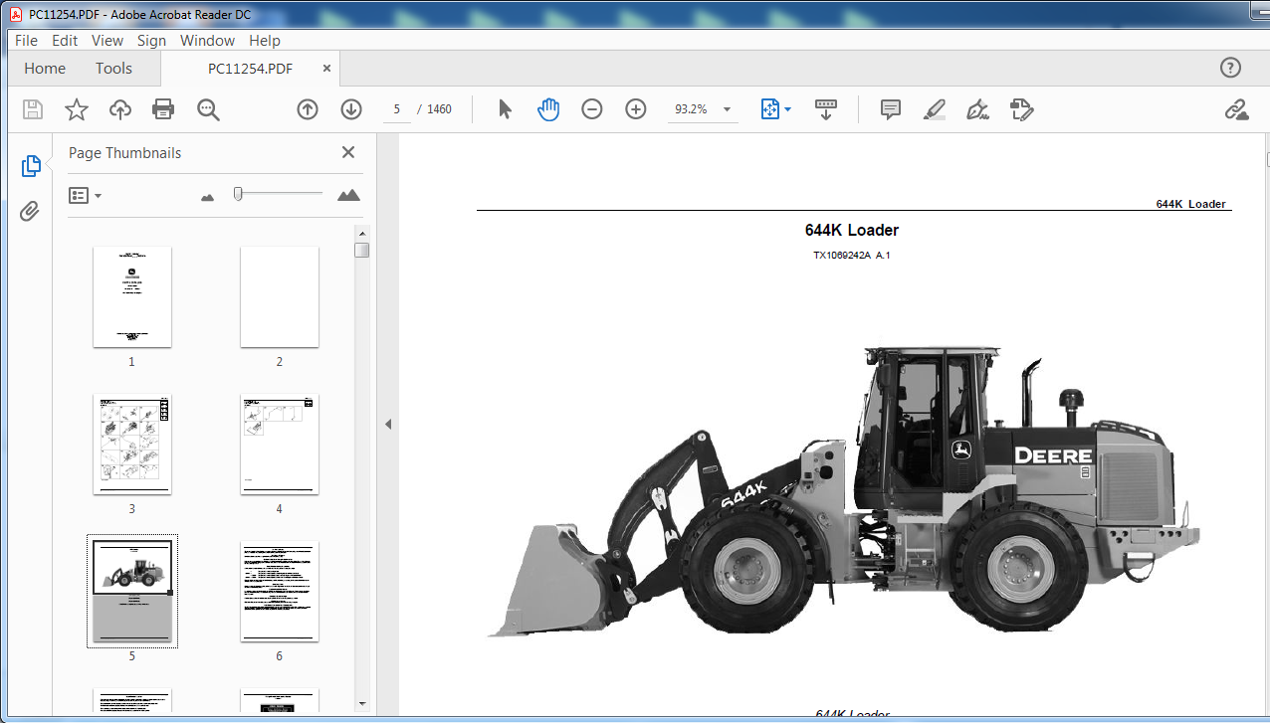Select page 2 thumbnail

tap(280, 297)
